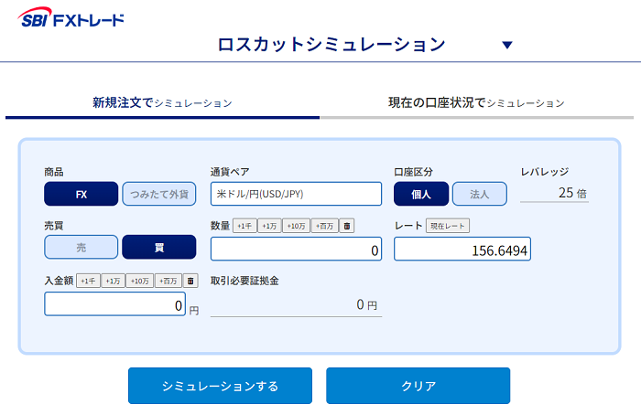Image resolution: width=641 pixels, height=415 pixels.
Task: Switch to 現在の口座状況でシミュレーション tab
Action: tap(477, 102)
